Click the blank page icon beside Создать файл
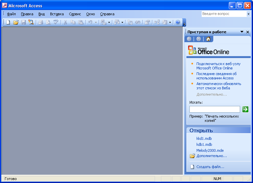 click(x=192, y=167)
